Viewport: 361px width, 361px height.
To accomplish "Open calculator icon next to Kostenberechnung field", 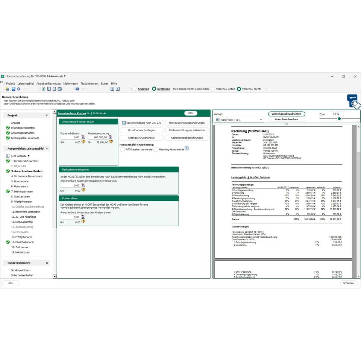I will [111, 137].
